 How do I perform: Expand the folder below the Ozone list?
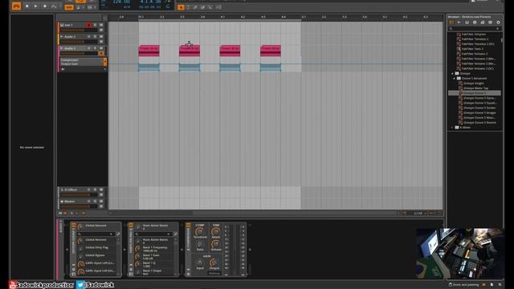pyautogui.click(x=452, y=128)
